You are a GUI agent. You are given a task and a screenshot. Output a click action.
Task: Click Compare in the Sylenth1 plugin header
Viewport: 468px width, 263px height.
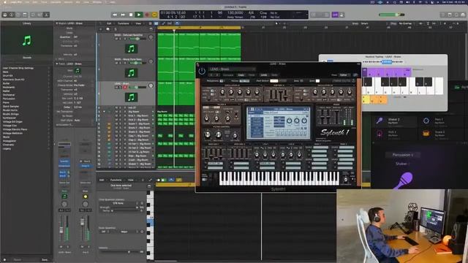[x=228, y=75]
